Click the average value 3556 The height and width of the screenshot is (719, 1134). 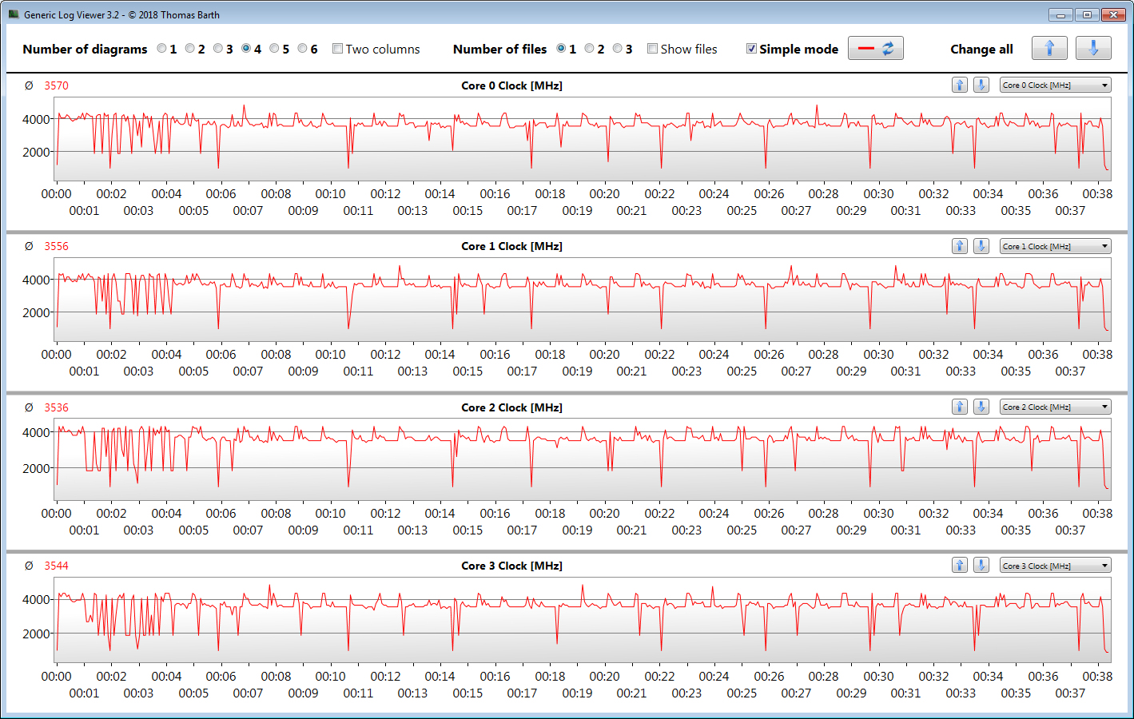(56, 246)
